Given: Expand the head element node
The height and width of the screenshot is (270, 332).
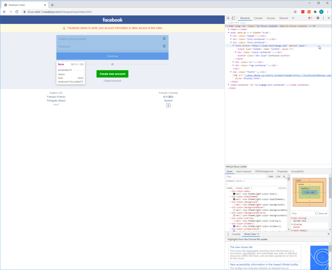Looking at the screenshot, I should tap(229, 29).
